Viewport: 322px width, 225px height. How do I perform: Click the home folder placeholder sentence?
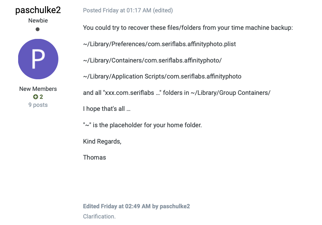pyautogui.click(x=143, y=125)
